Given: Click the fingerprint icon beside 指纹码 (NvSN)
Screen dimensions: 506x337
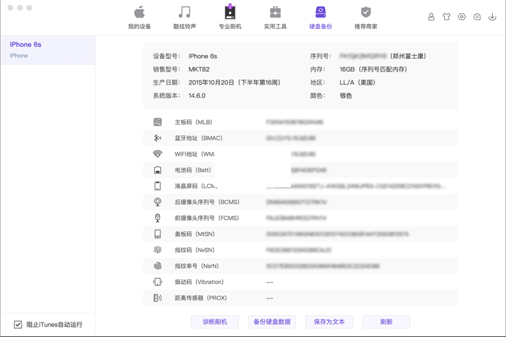Looking at the screenshot, I should 157,250.
